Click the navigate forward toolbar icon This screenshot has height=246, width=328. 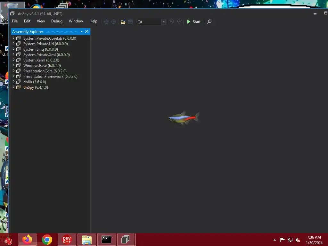click(x=114, y=22)
